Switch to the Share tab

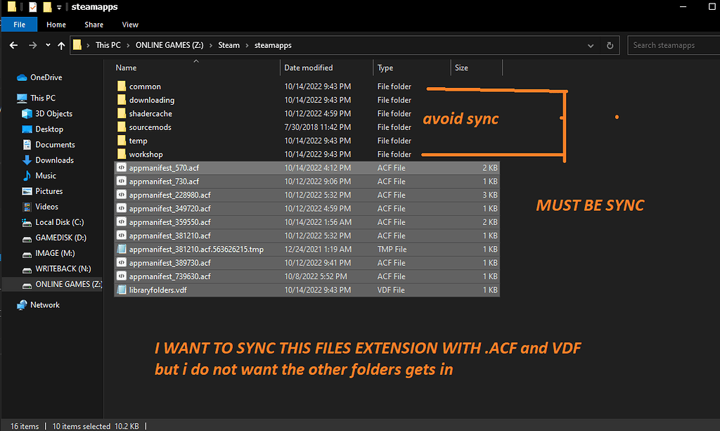tap(94, 24)
